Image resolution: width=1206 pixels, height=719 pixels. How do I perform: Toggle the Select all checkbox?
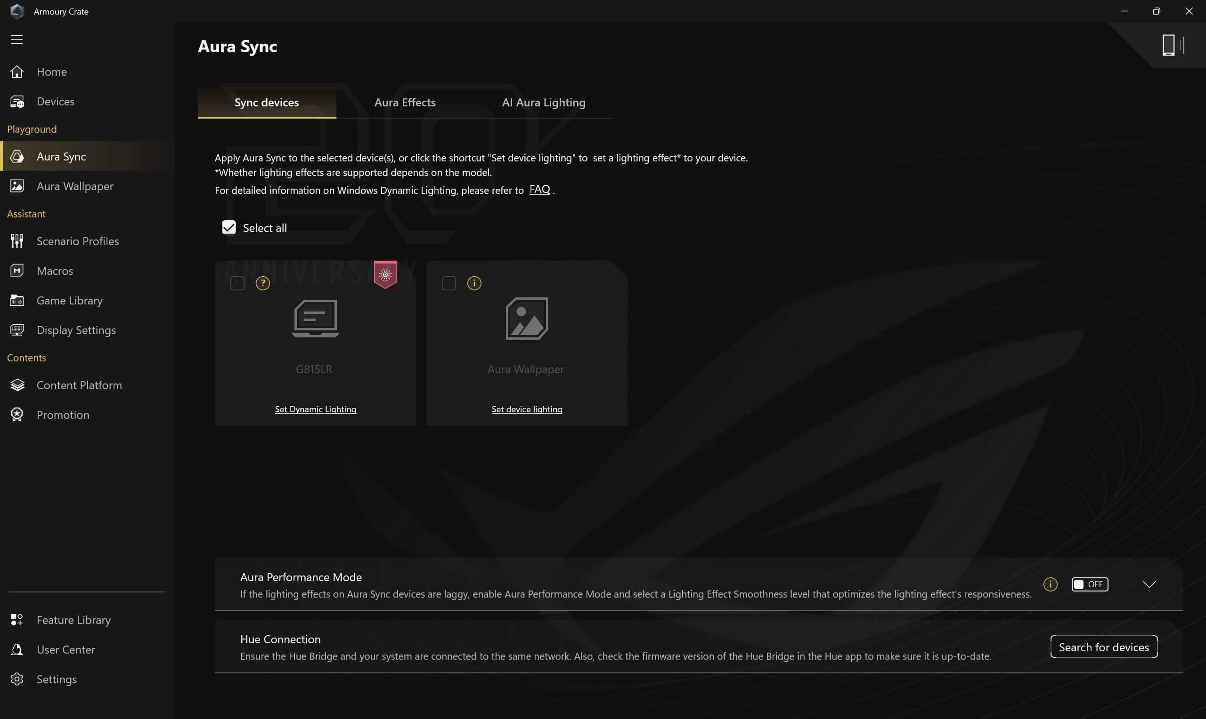(x=229, y=228)
